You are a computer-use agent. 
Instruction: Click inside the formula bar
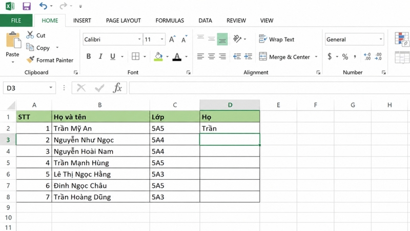point(270,88)
